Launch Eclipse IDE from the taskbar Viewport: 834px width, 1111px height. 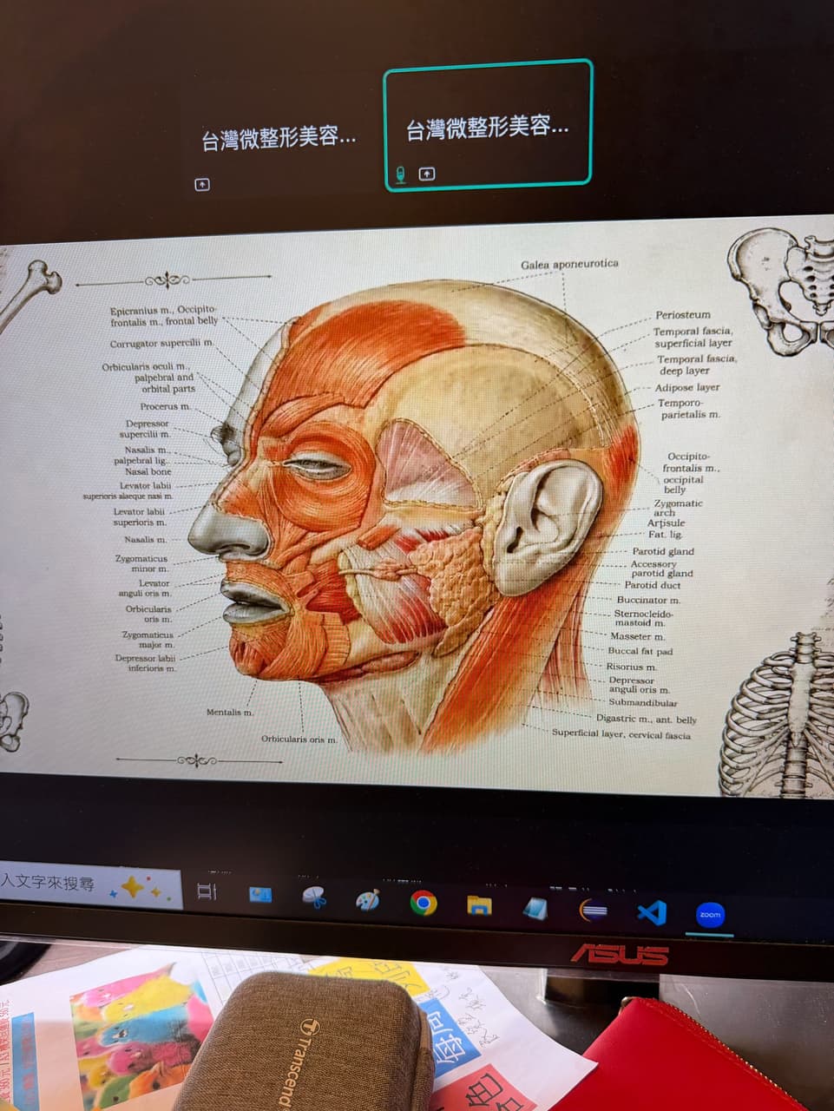coord(593,910)
